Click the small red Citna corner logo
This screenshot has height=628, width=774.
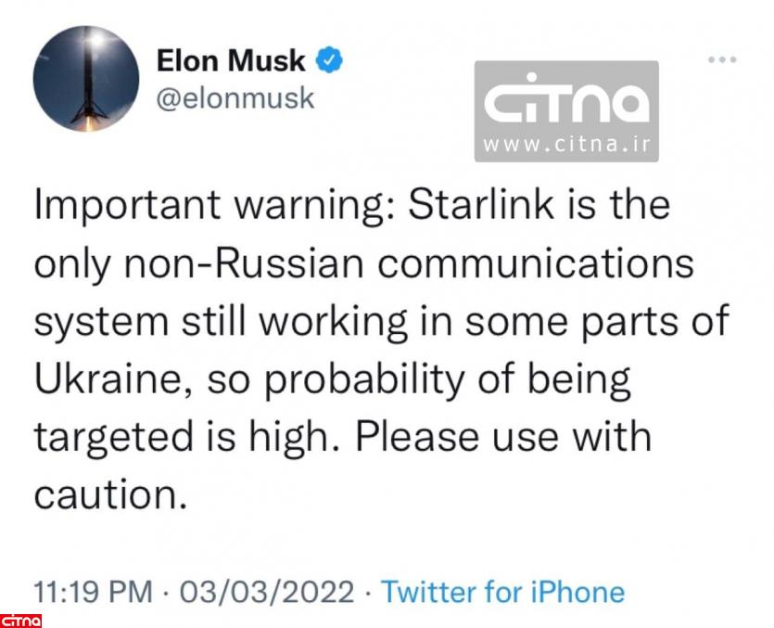[x=21, y=619]
